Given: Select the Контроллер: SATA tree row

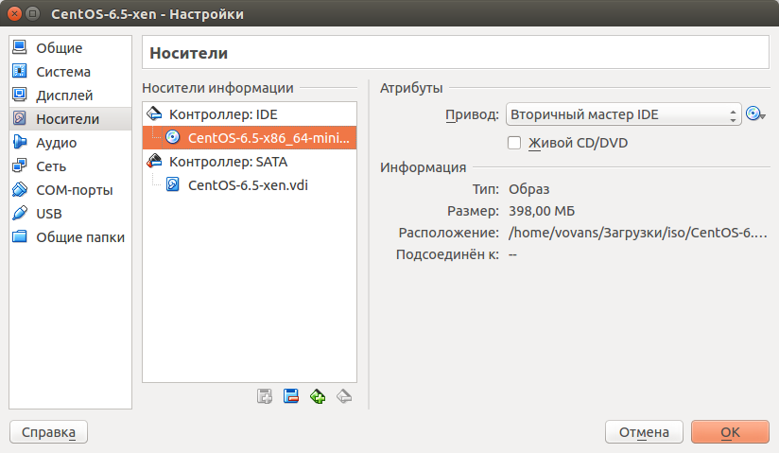Looking at the screenshot, I should [x=250, y=162].
